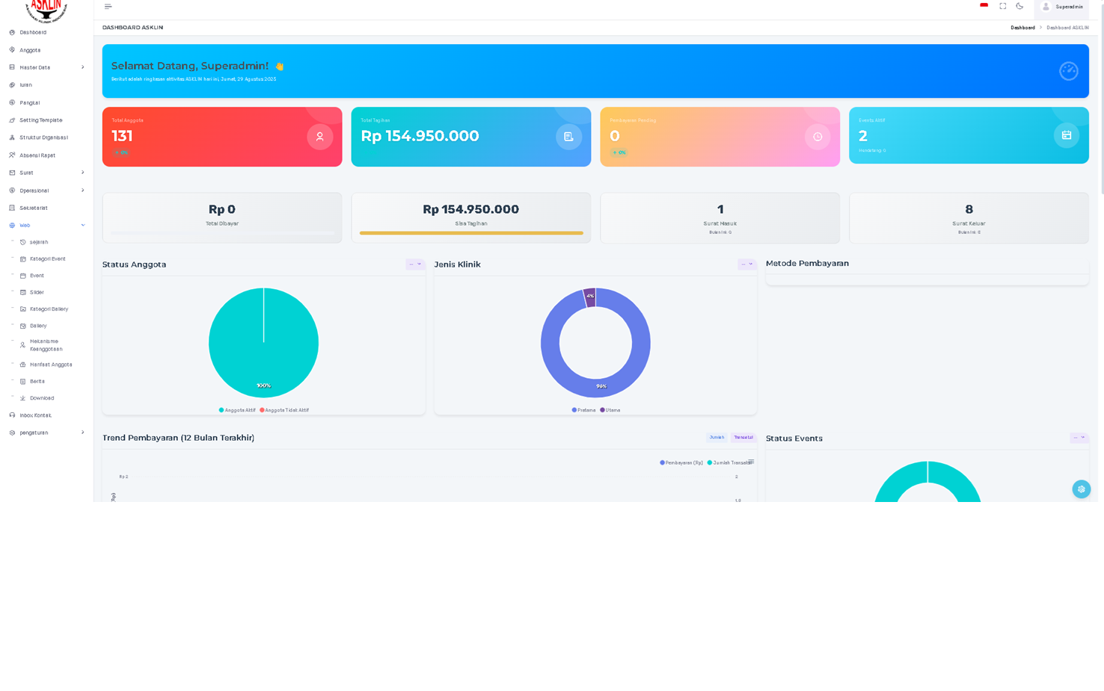Image resolution: width=1104 pixels, height=691 pixels.
Task: Open Kategori Event submenu item
Action: (x=47, y=258)
